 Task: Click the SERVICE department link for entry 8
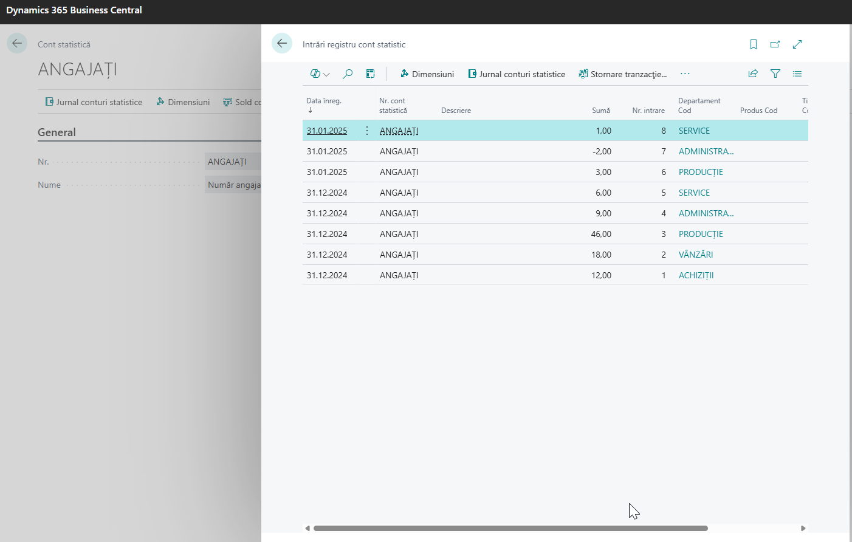(x=694, y=131)
